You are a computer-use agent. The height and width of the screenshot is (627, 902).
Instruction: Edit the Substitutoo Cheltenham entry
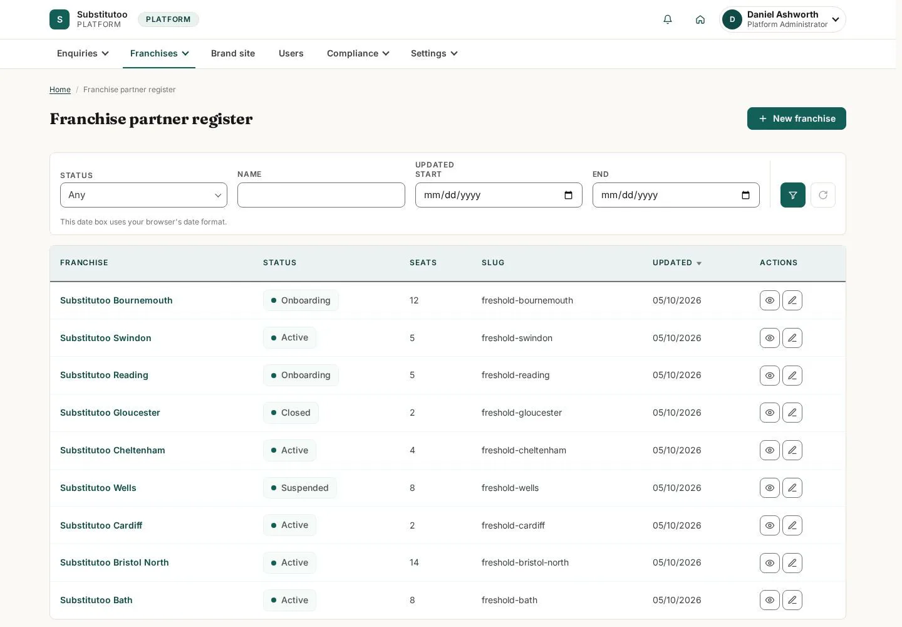792,450
